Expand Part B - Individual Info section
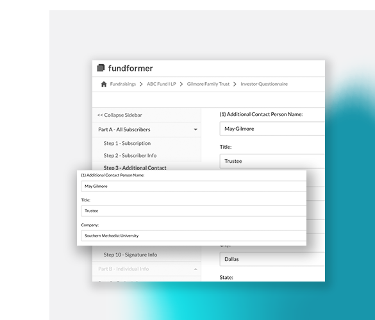 [146, 269]
